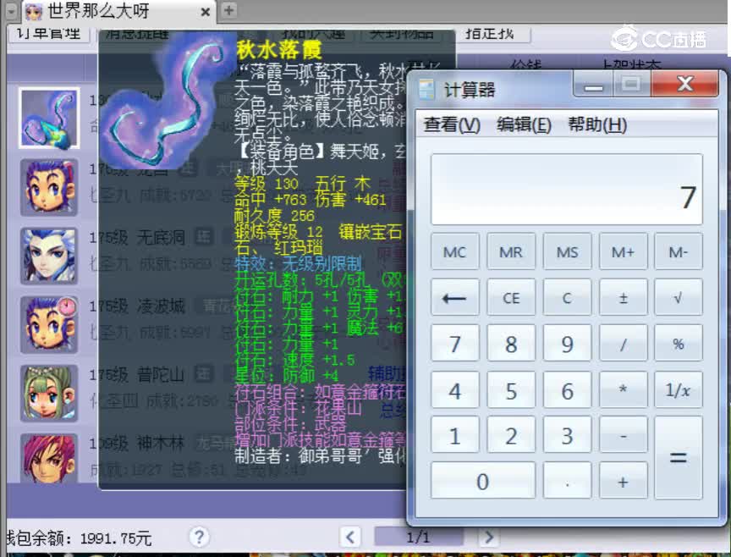Click calculator digit 0 key
Screen dimensions: 731x557
coord(483,481)
